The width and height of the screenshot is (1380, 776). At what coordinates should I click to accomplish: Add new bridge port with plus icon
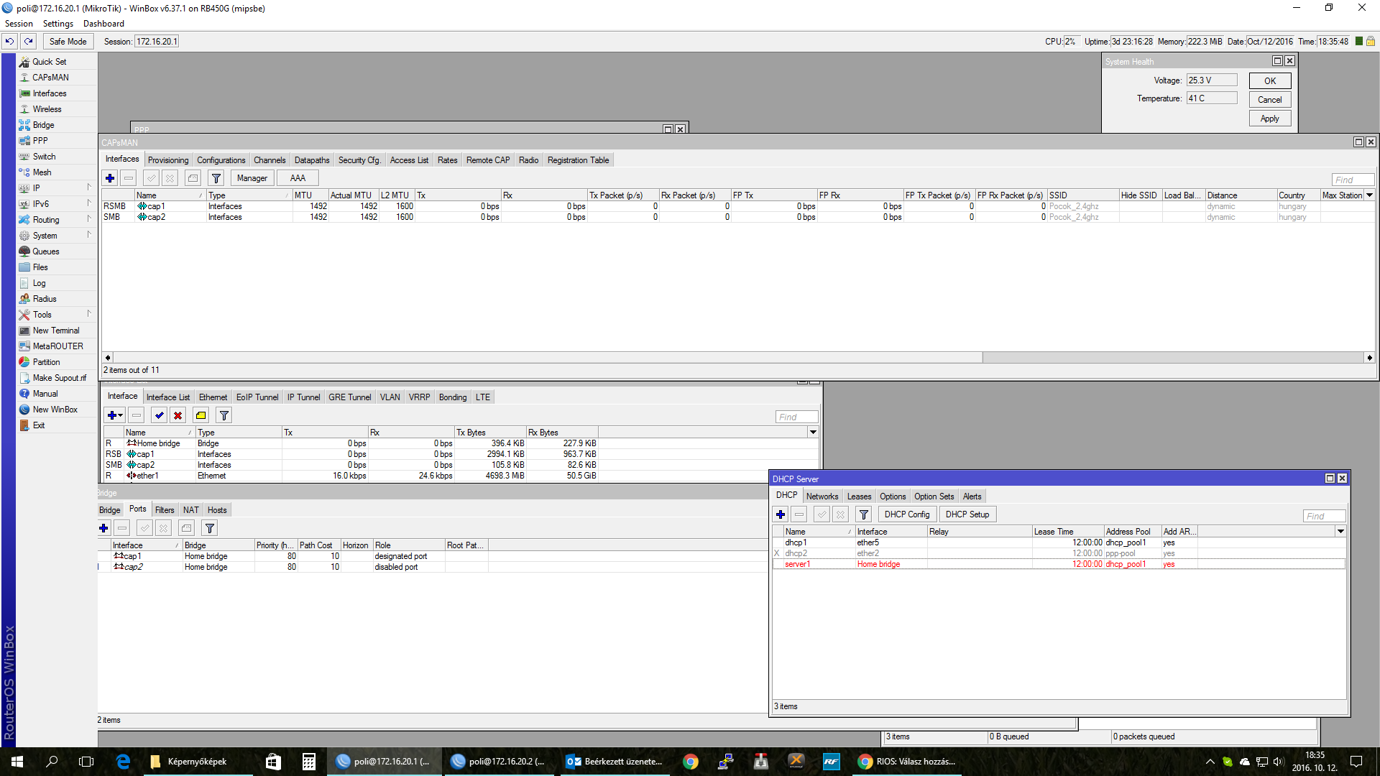coord(103,528)
